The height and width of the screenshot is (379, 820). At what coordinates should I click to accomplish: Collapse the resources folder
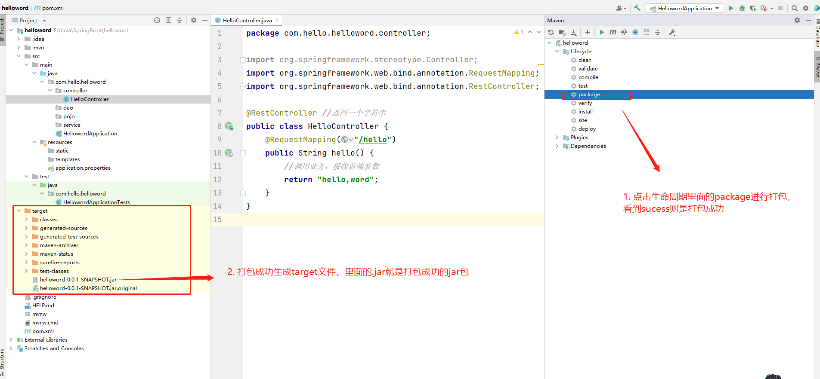coord(34,142)
